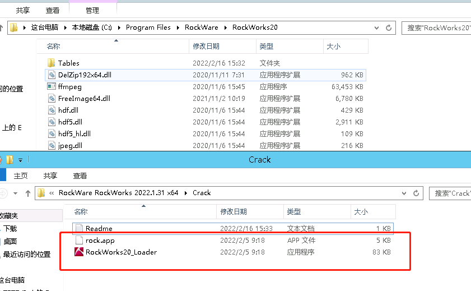
Task: Click search box in RockWorks20 window
Action: (x=436, y=27)
